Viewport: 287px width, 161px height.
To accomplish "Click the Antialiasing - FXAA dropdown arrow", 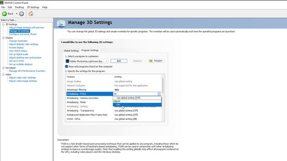I will (x=160, y=94).
